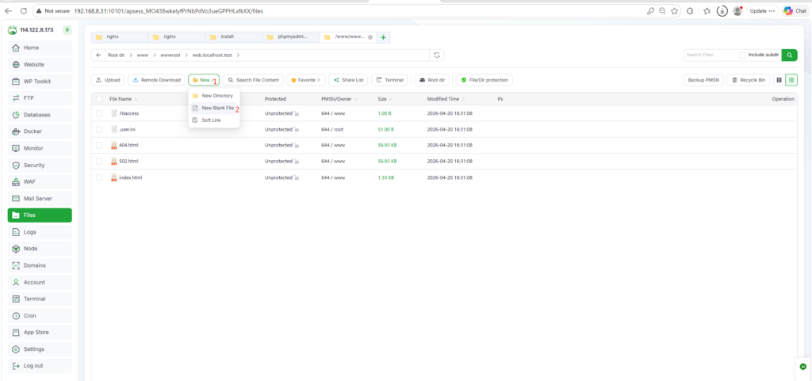Add a new file manager tab

(x=384, y=37)
